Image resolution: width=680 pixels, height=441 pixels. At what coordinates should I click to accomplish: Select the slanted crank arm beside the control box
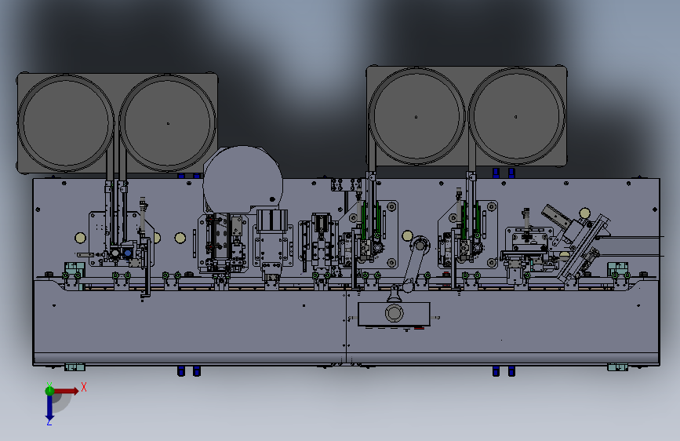(415, 264)
